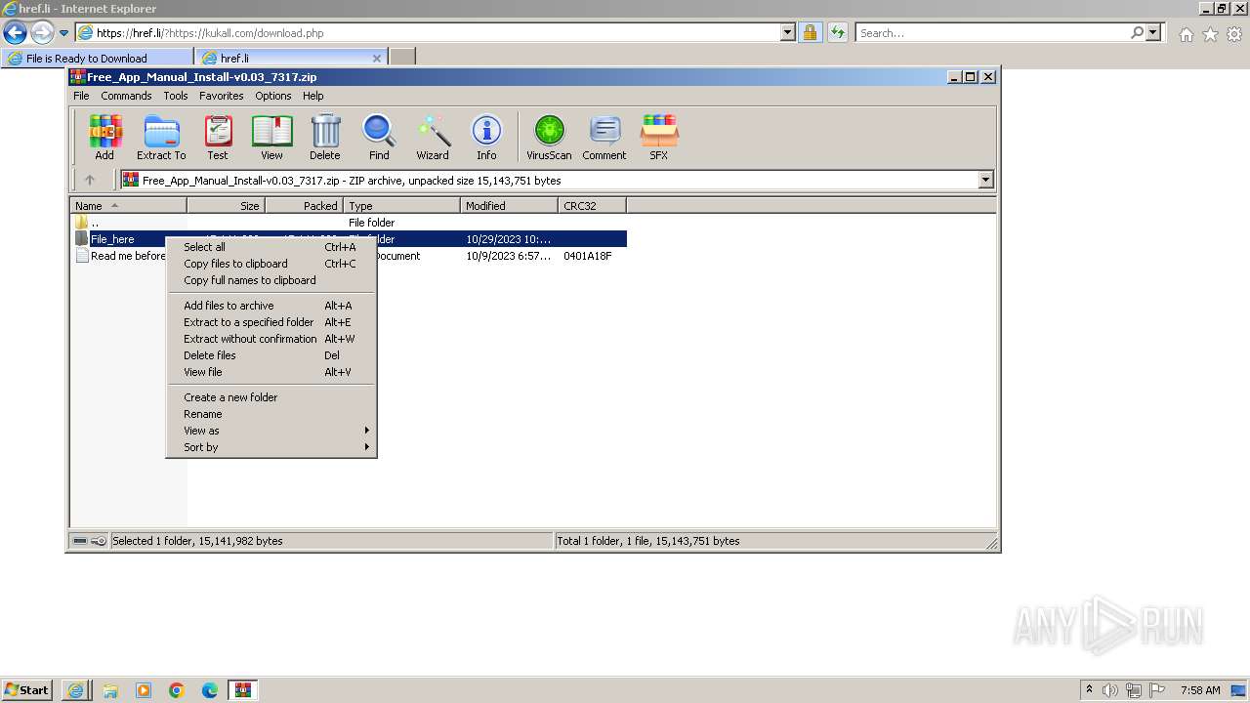Click the Start button
Viewport: 1250px width, 703px height.
27,690
